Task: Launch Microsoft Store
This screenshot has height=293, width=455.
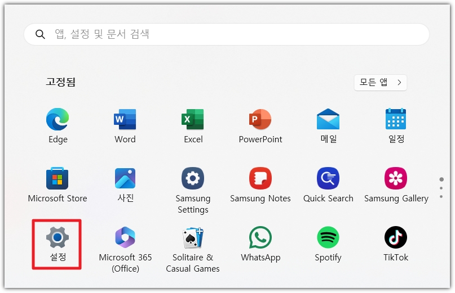Action: coord(58,178)
